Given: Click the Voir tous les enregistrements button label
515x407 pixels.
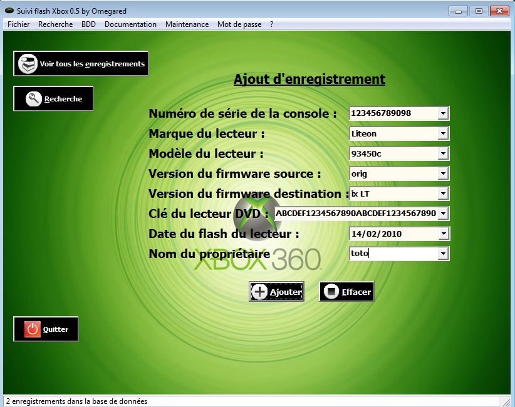Looking at the screenshot, I should point(92,64).
